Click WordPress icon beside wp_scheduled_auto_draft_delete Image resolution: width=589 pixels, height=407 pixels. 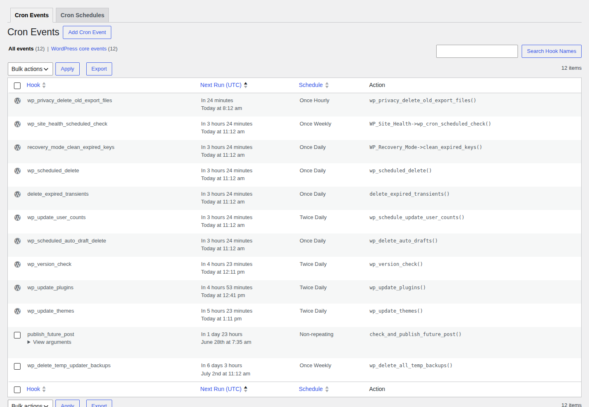pos(17,241)
